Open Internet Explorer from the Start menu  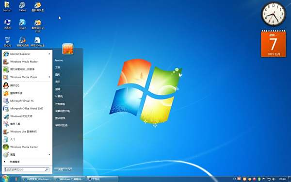(x=27, y=54)
